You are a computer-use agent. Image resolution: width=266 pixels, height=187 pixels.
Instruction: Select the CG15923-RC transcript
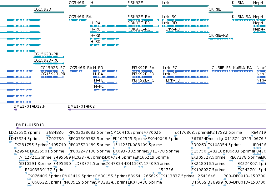coord(49,63)
